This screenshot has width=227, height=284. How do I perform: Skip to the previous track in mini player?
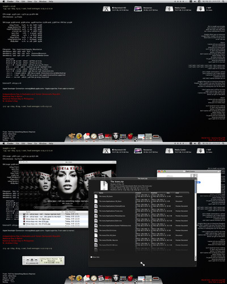coord(28,260)
